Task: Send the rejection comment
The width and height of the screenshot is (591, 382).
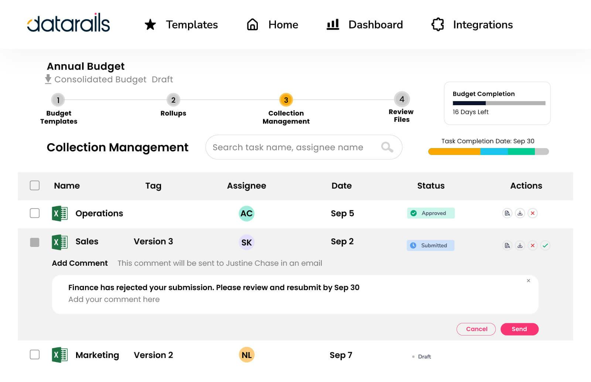Action: click(519, 329)
